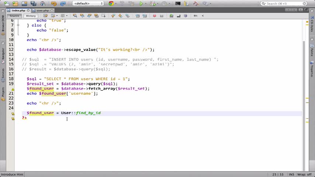This screenshot has width=315, height=177.
Task: Open the terminal window icon
Action: pyautogui.click(x=178, y=3)
